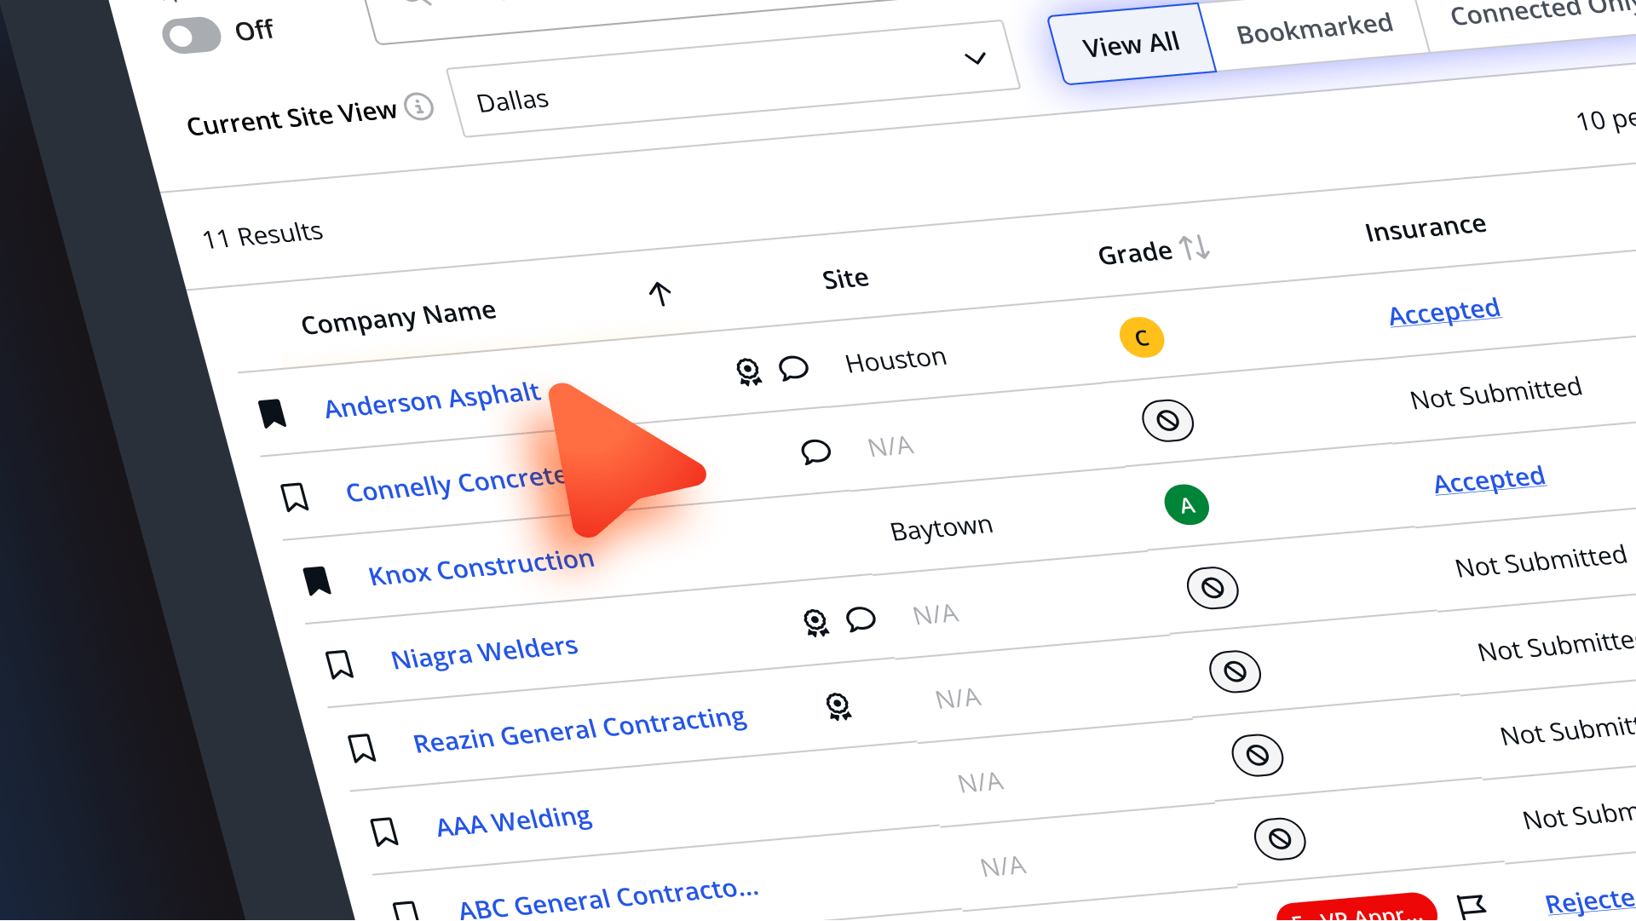This screenshot has height=921, width=1636.
Task: Click Niagra Welders Not Submitted insurance
Action: tap(1541, 561)
